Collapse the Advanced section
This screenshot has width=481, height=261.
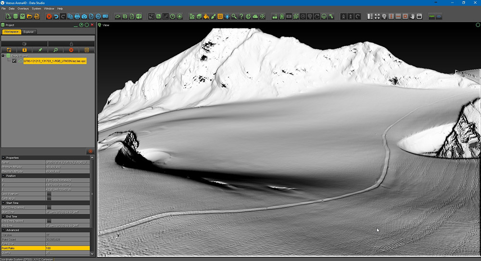(4, 230)
